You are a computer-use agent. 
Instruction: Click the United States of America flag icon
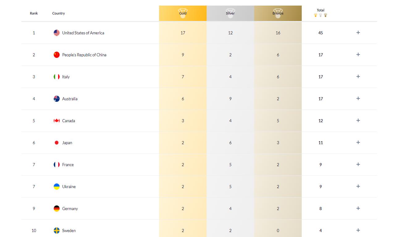(57, 33)
